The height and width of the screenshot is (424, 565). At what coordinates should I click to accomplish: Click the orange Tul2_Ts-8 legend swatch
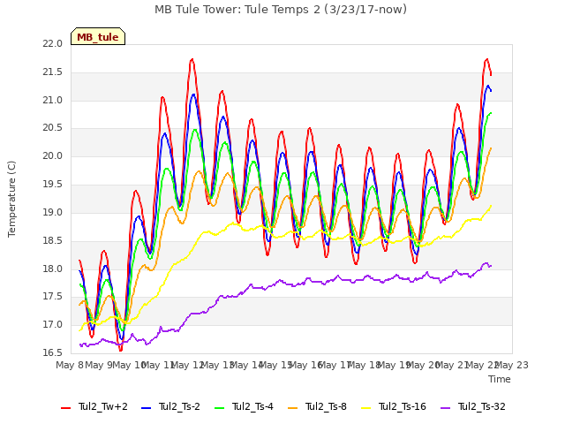[293, 408]
